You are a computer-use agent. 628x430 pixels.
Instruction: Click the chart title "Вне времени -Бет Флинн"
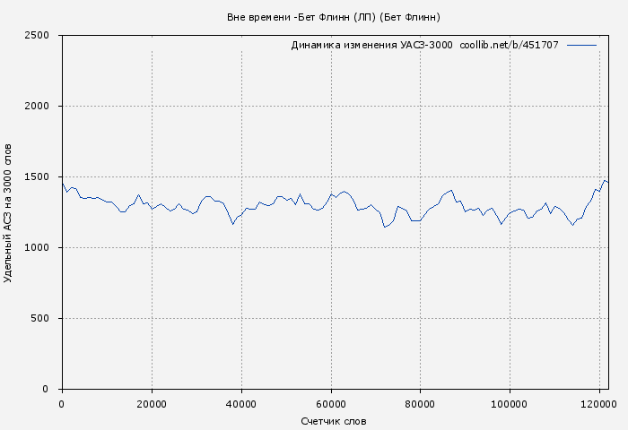(333, 17)
